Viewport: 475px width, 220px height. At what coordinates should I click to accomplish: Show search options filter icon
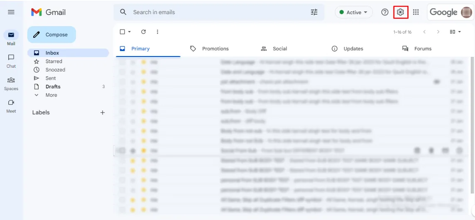click(x=314, y=12)
